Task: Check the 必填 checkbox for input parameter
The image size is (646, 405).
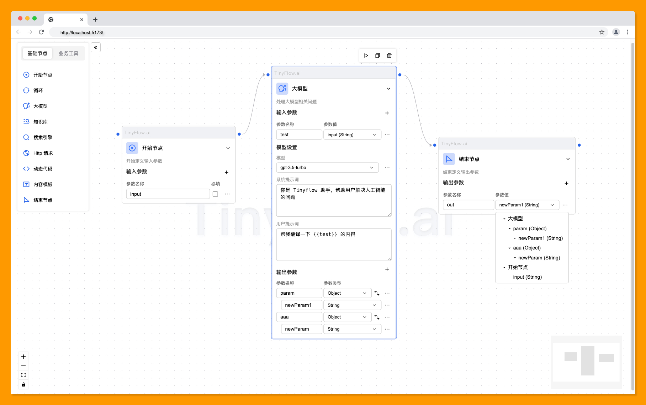Action: [215, 194]
